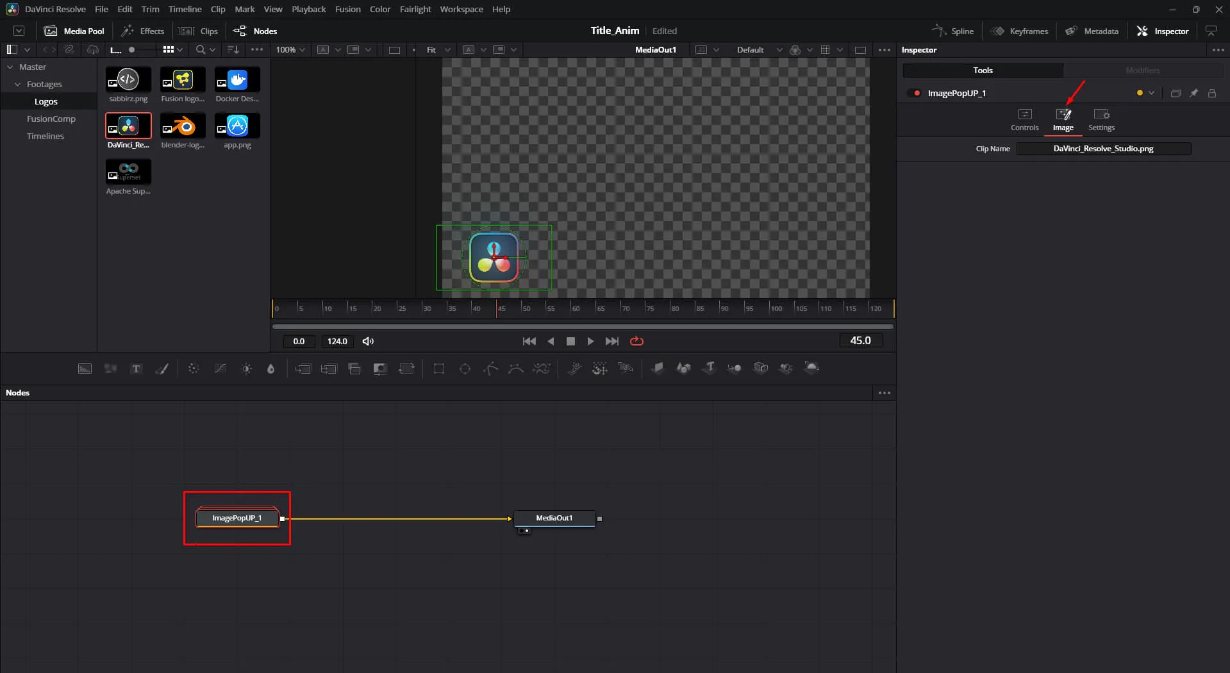
Task: Toggle the Clips panel
Action: point(198,31)
